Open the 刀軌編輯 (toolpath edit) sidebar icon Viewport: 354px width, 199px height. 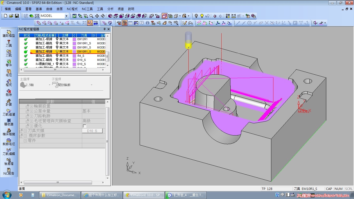[9, 152]
